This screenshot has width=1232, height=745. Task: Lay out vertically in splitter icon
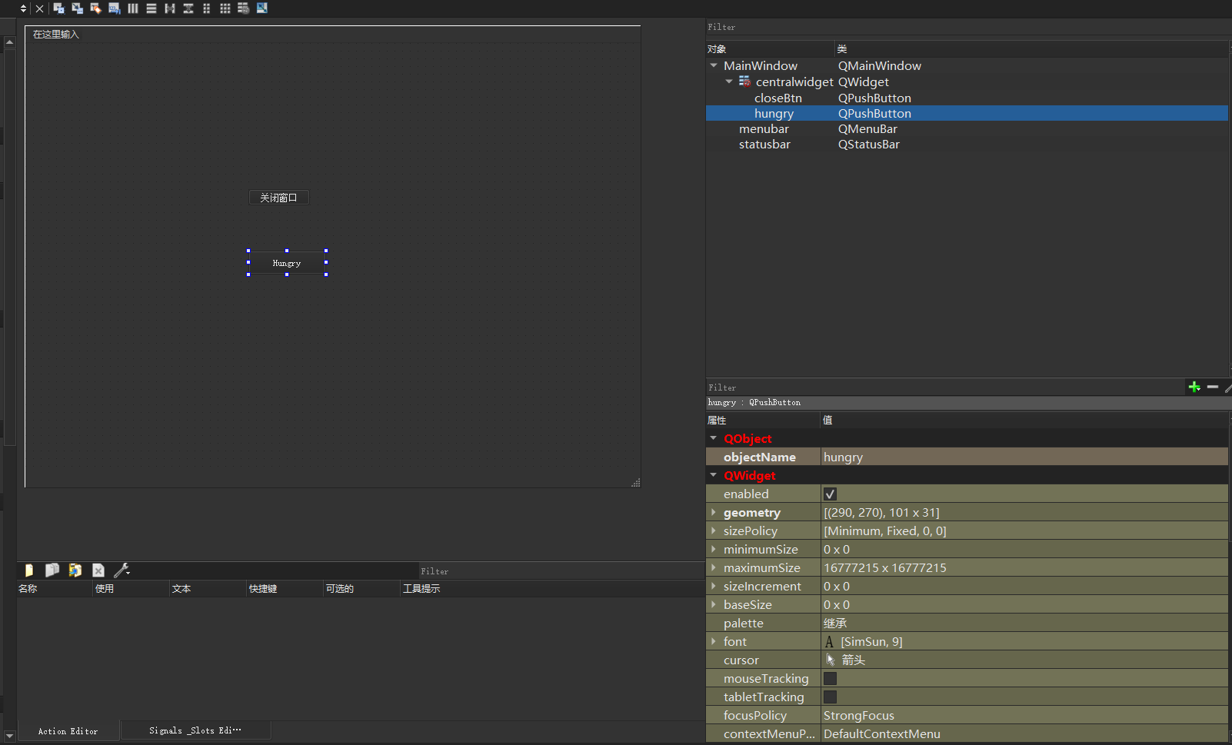coord(188,8)
